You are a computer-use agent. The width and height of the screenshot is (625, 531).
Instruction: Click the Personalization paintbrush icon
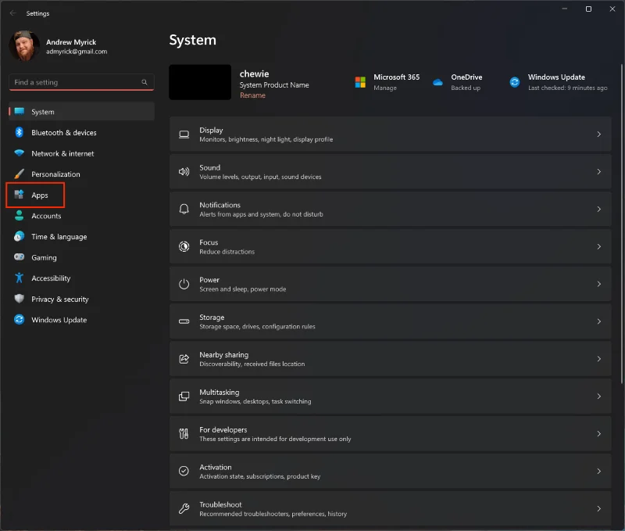click(x=19, y=174)
